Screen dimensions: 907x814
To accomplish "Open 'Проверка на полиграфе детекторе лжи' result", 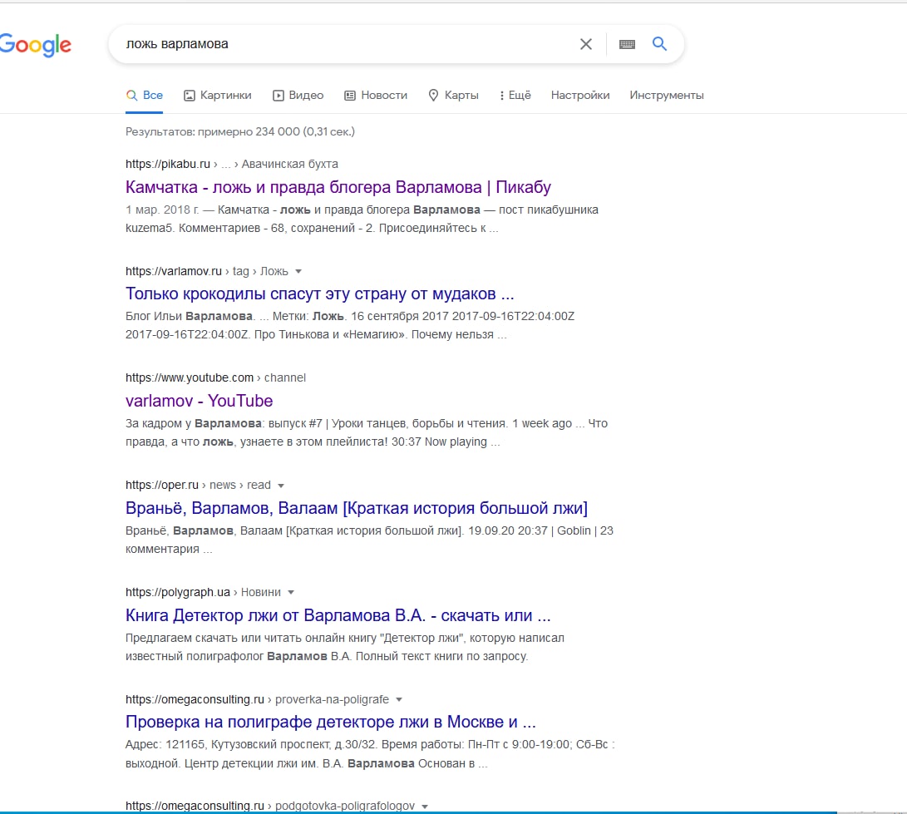I will pyautogui.click(x=330, y=722).
